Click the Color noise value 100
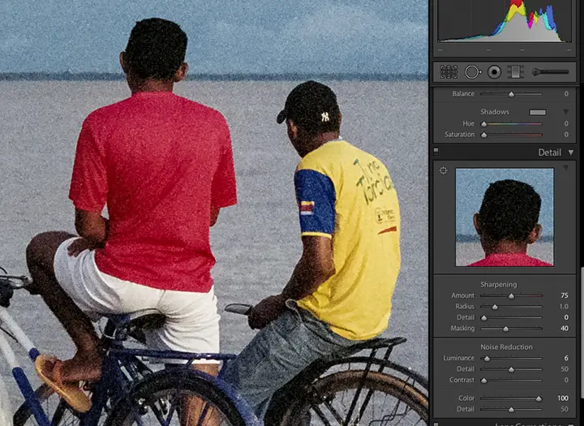 click(x=563, y=398)
